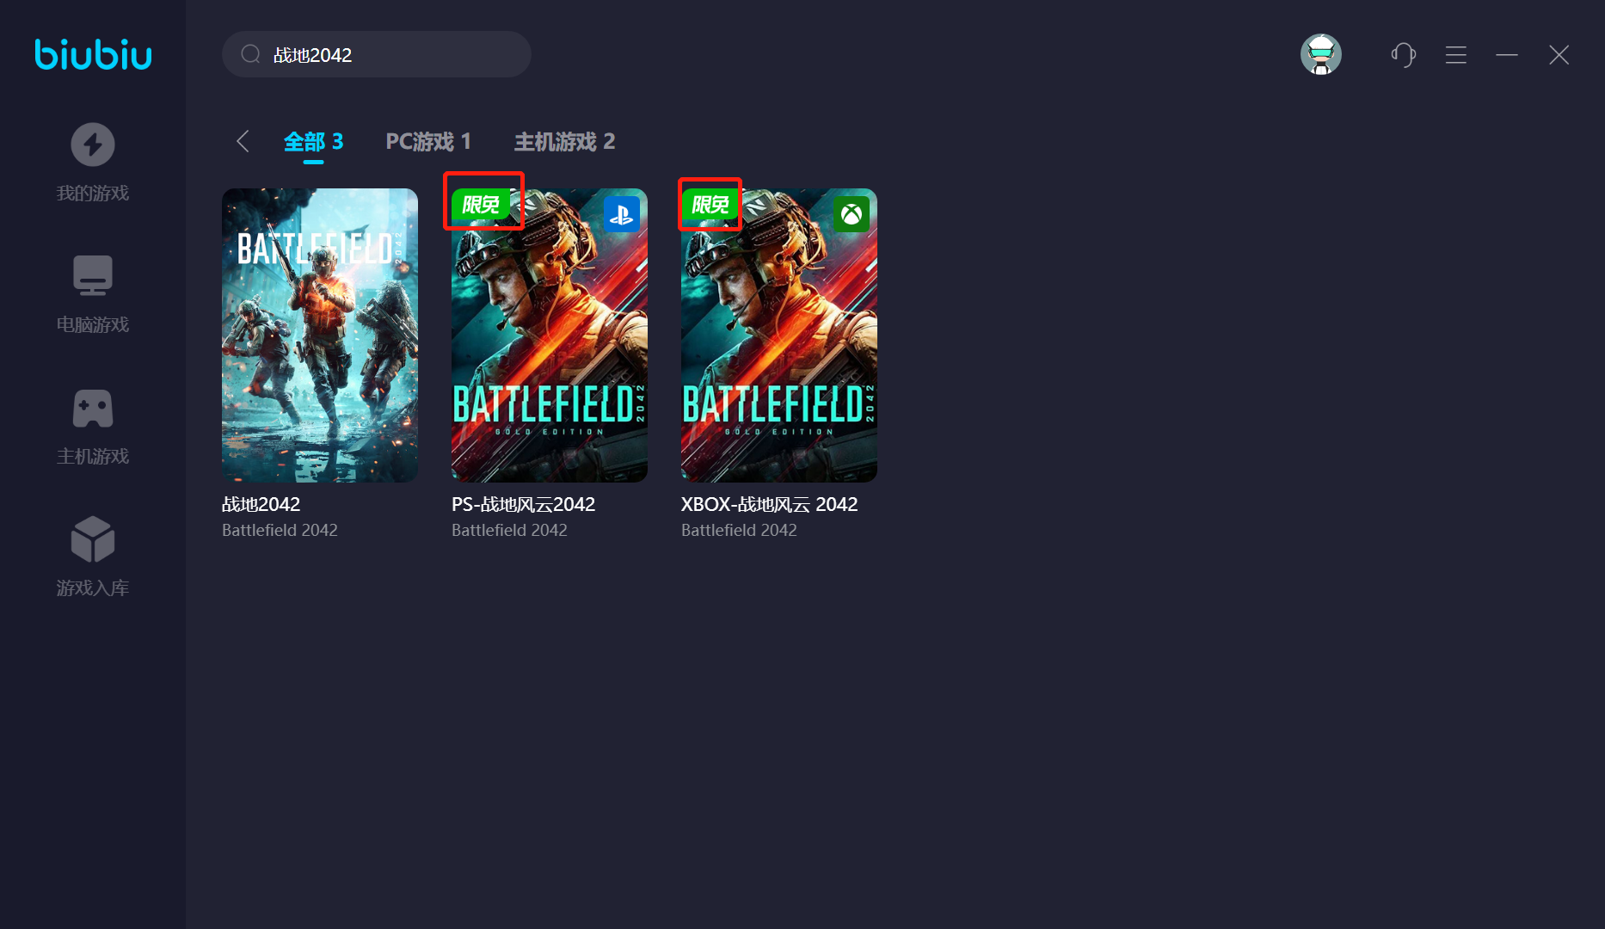
Task: Click the search magnifier icon
Action: tap(250, 55)
